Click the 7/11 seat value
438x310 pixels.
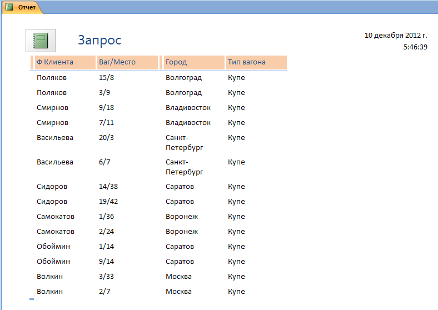click(106, 123)
